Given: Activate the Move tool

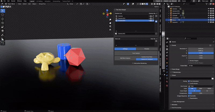Looking at the screenshot, I should click(3, 19).
